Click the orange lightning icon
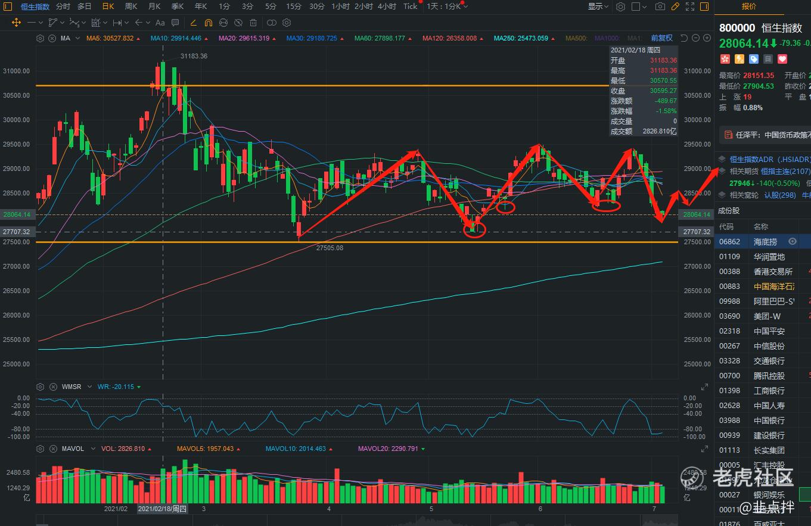811x526 pixels. point(739,59)
